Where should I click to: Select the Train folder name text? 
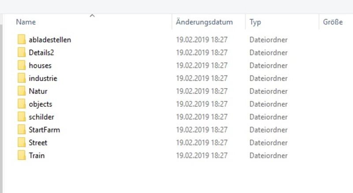tap(37, 156)
